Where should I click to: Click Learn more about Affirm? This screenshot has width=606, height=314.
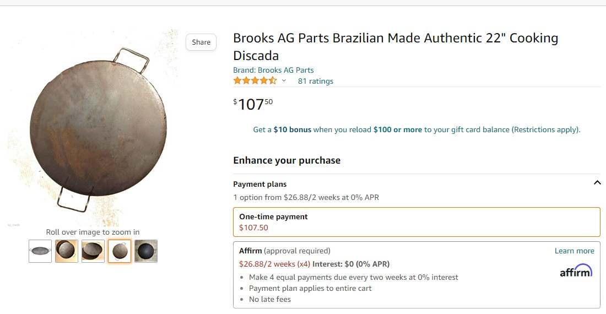[x=574, y=251]
